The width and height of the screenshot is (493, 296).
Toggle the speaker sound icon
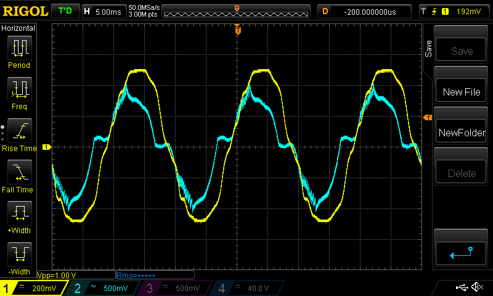pyautogui.click(x=476, y=287)
